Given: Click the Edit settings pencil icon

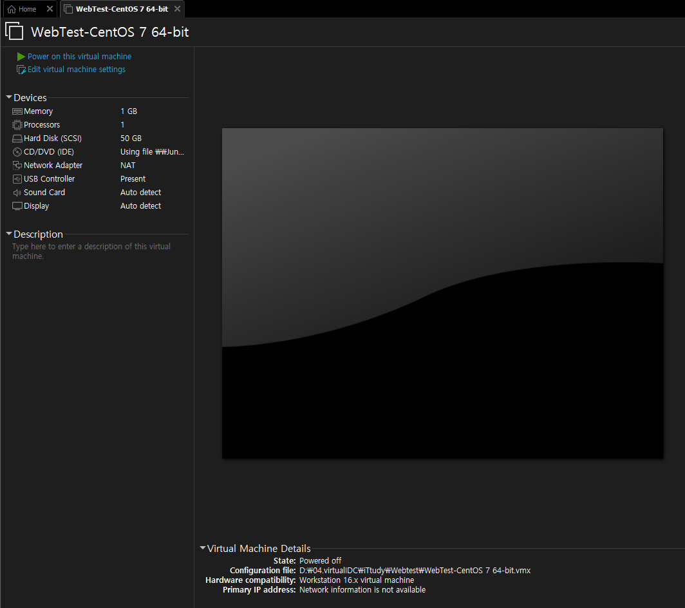Looking at the screenshot, I should [x=21, y=70].
